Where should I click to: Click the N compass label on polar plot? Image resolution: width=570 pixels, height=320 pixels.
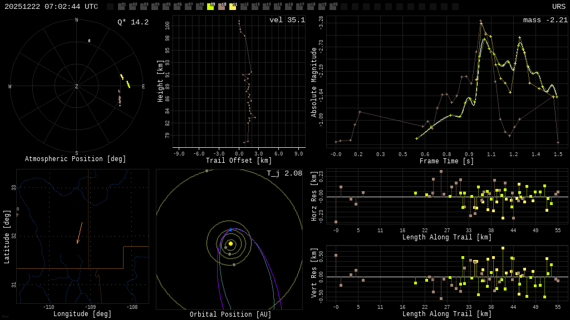(x=77, y=21)
